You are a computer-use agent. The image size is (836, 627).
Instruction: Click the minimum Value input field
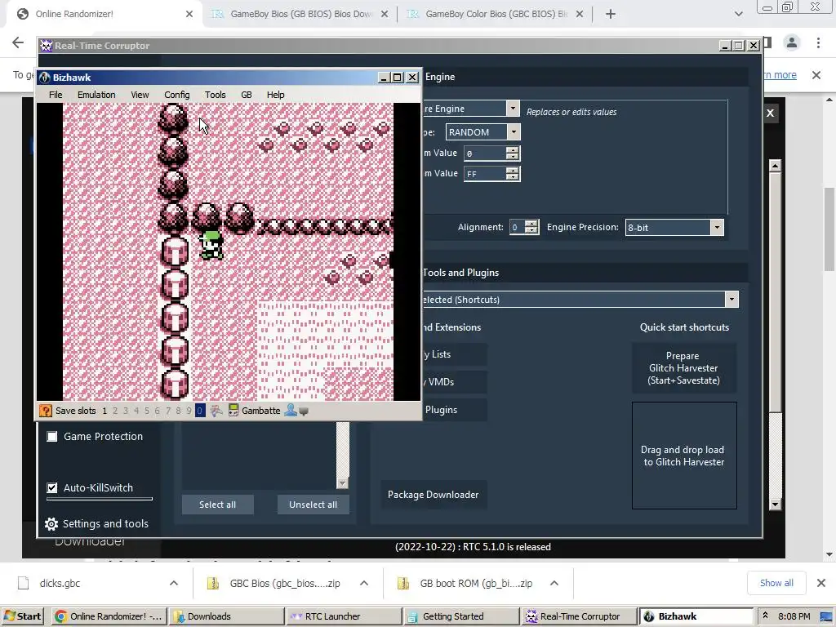[484, 153]
